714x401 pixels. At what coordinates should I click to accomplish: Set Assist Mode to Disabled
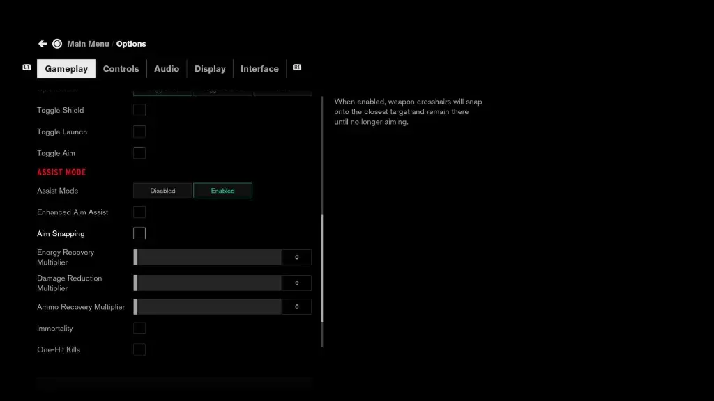162,191
